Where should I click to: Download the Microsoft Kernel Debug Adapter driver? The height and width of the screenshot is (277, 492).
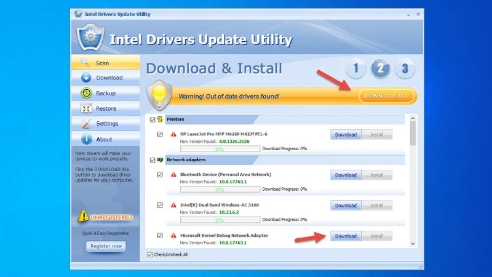pos(346,236)
